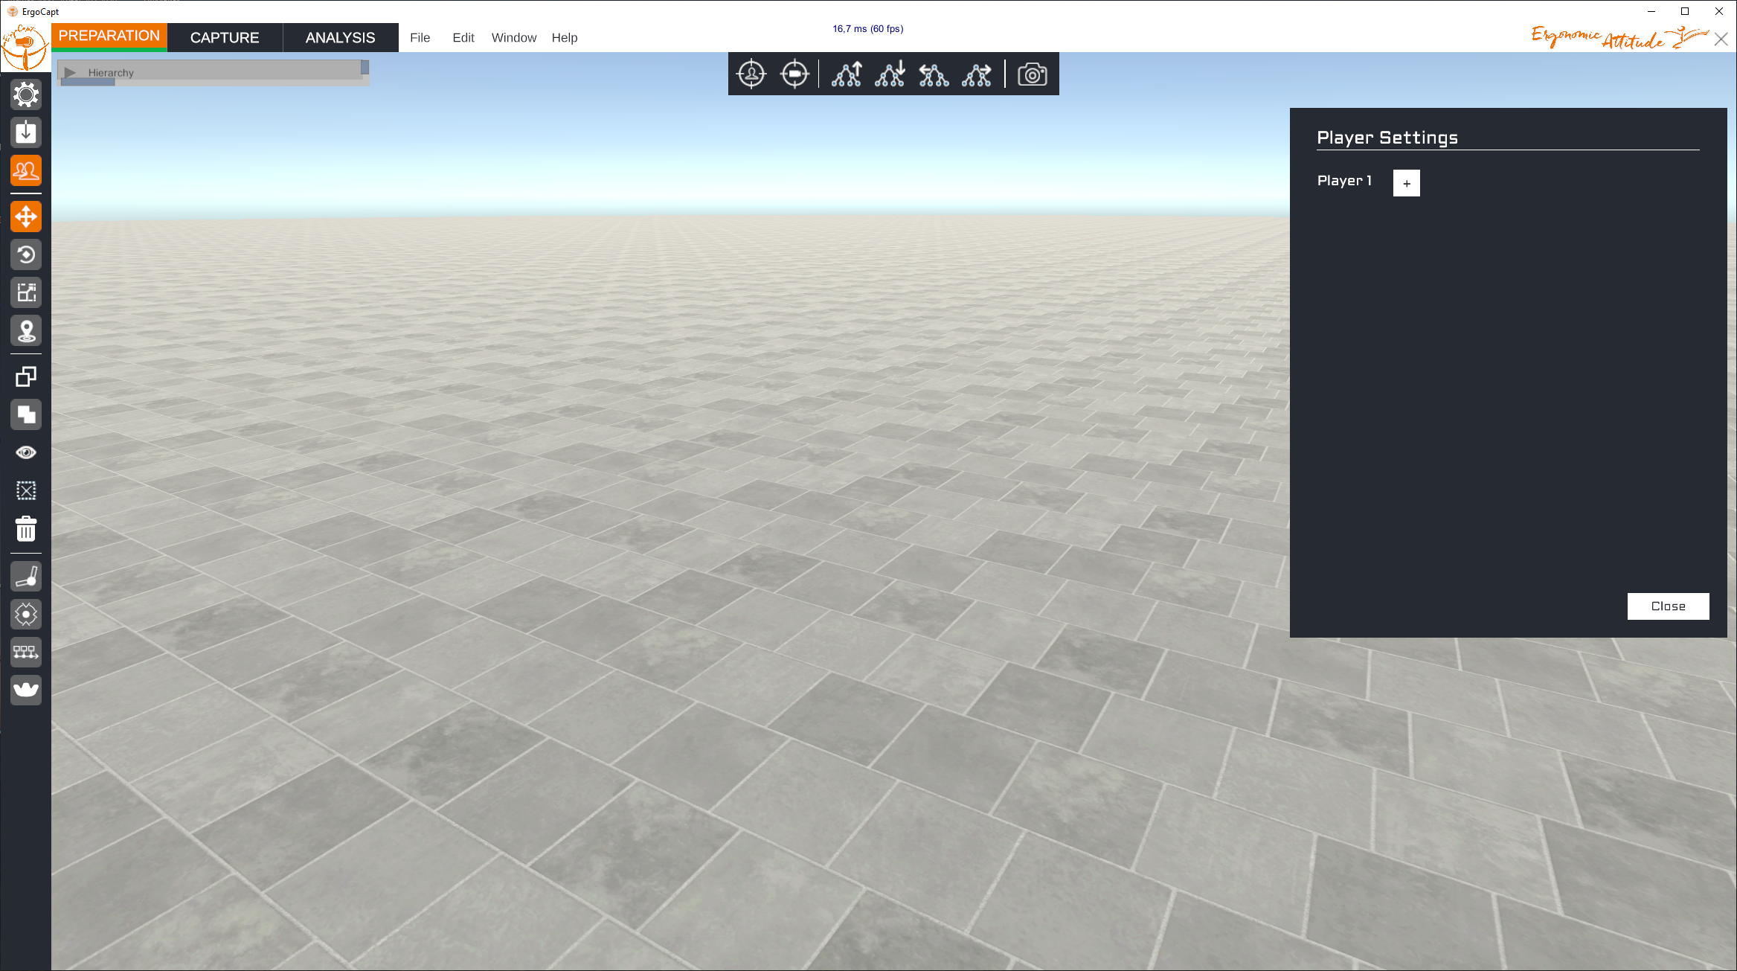Select the orange players icon in the sidebar
This screenshot has width=1737, height=971.
point(26,170)
